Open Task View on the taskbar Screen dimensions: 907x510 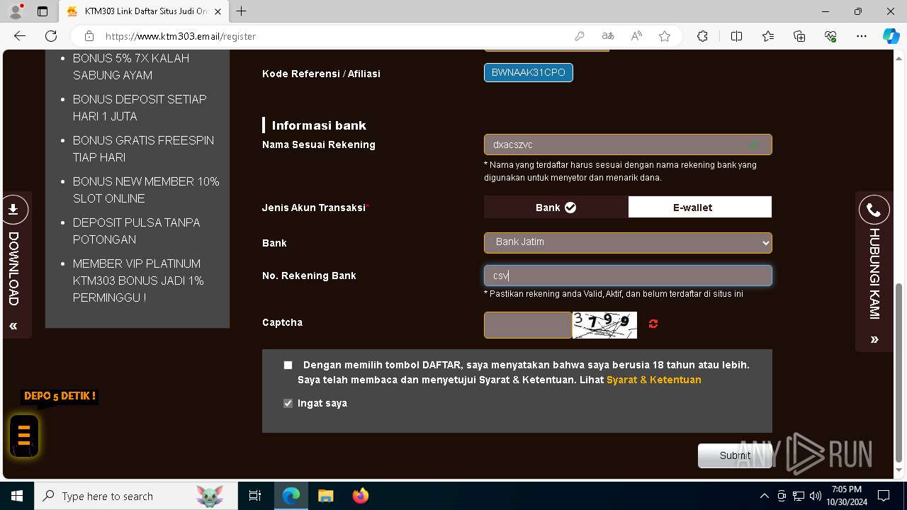255,496
